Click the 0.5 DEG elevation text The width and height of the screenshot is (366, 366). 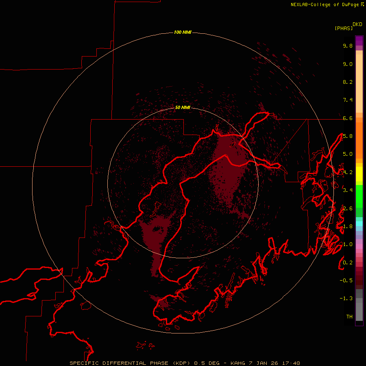(207, 363)
